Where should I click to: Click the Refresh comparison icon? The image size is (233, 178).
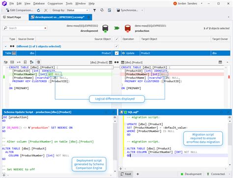click(38, 10)
